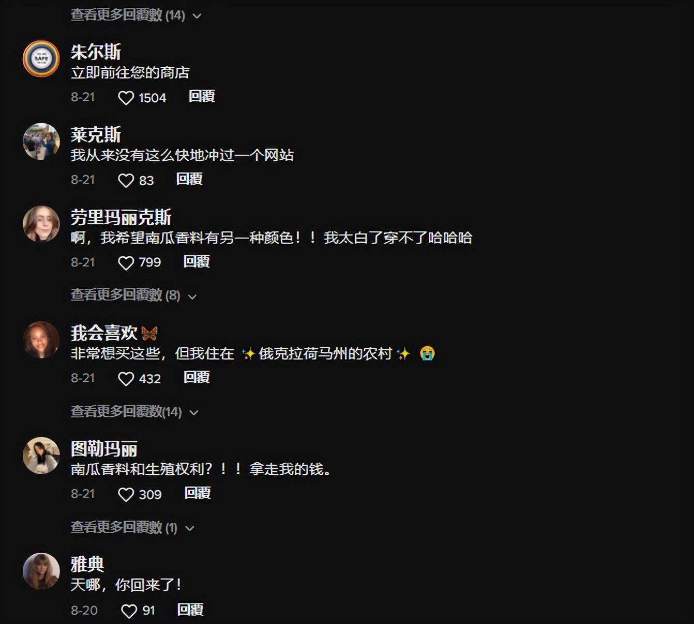Open 莱克斯's profile picture

41,141
